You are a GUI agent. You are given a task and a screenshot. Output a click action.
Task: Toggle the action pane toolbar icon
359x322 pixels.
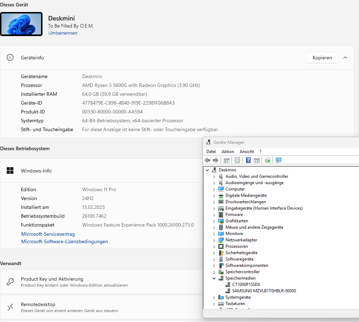[257, 160]
